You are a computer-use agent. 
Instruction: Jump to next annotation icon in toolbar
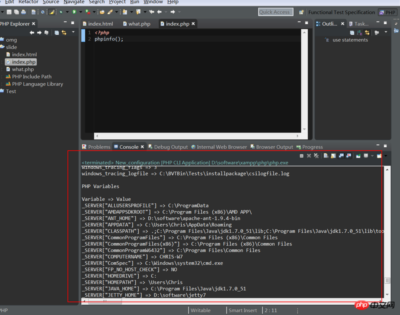click(x=125, y=12)
